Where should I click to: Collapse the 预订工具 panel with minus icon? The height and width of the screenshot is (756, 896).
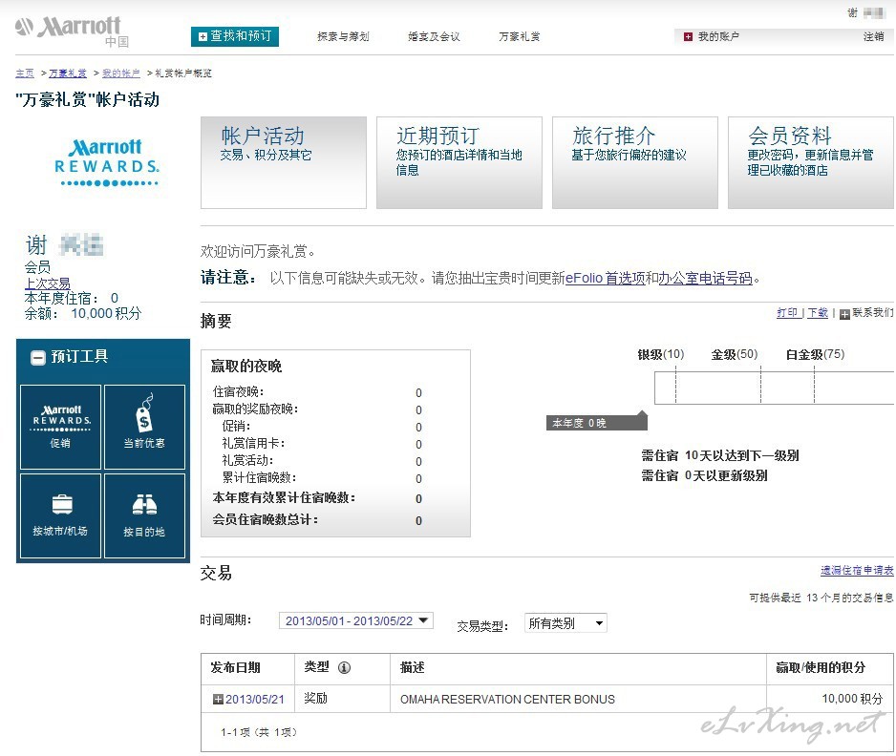tap(37, 357)
